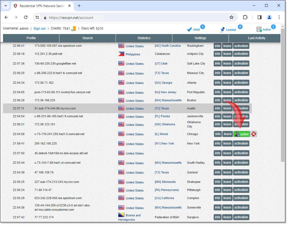Switch to the Statistics tab
Viewport: 288px width, 225px height.
(x=144, y=38)
